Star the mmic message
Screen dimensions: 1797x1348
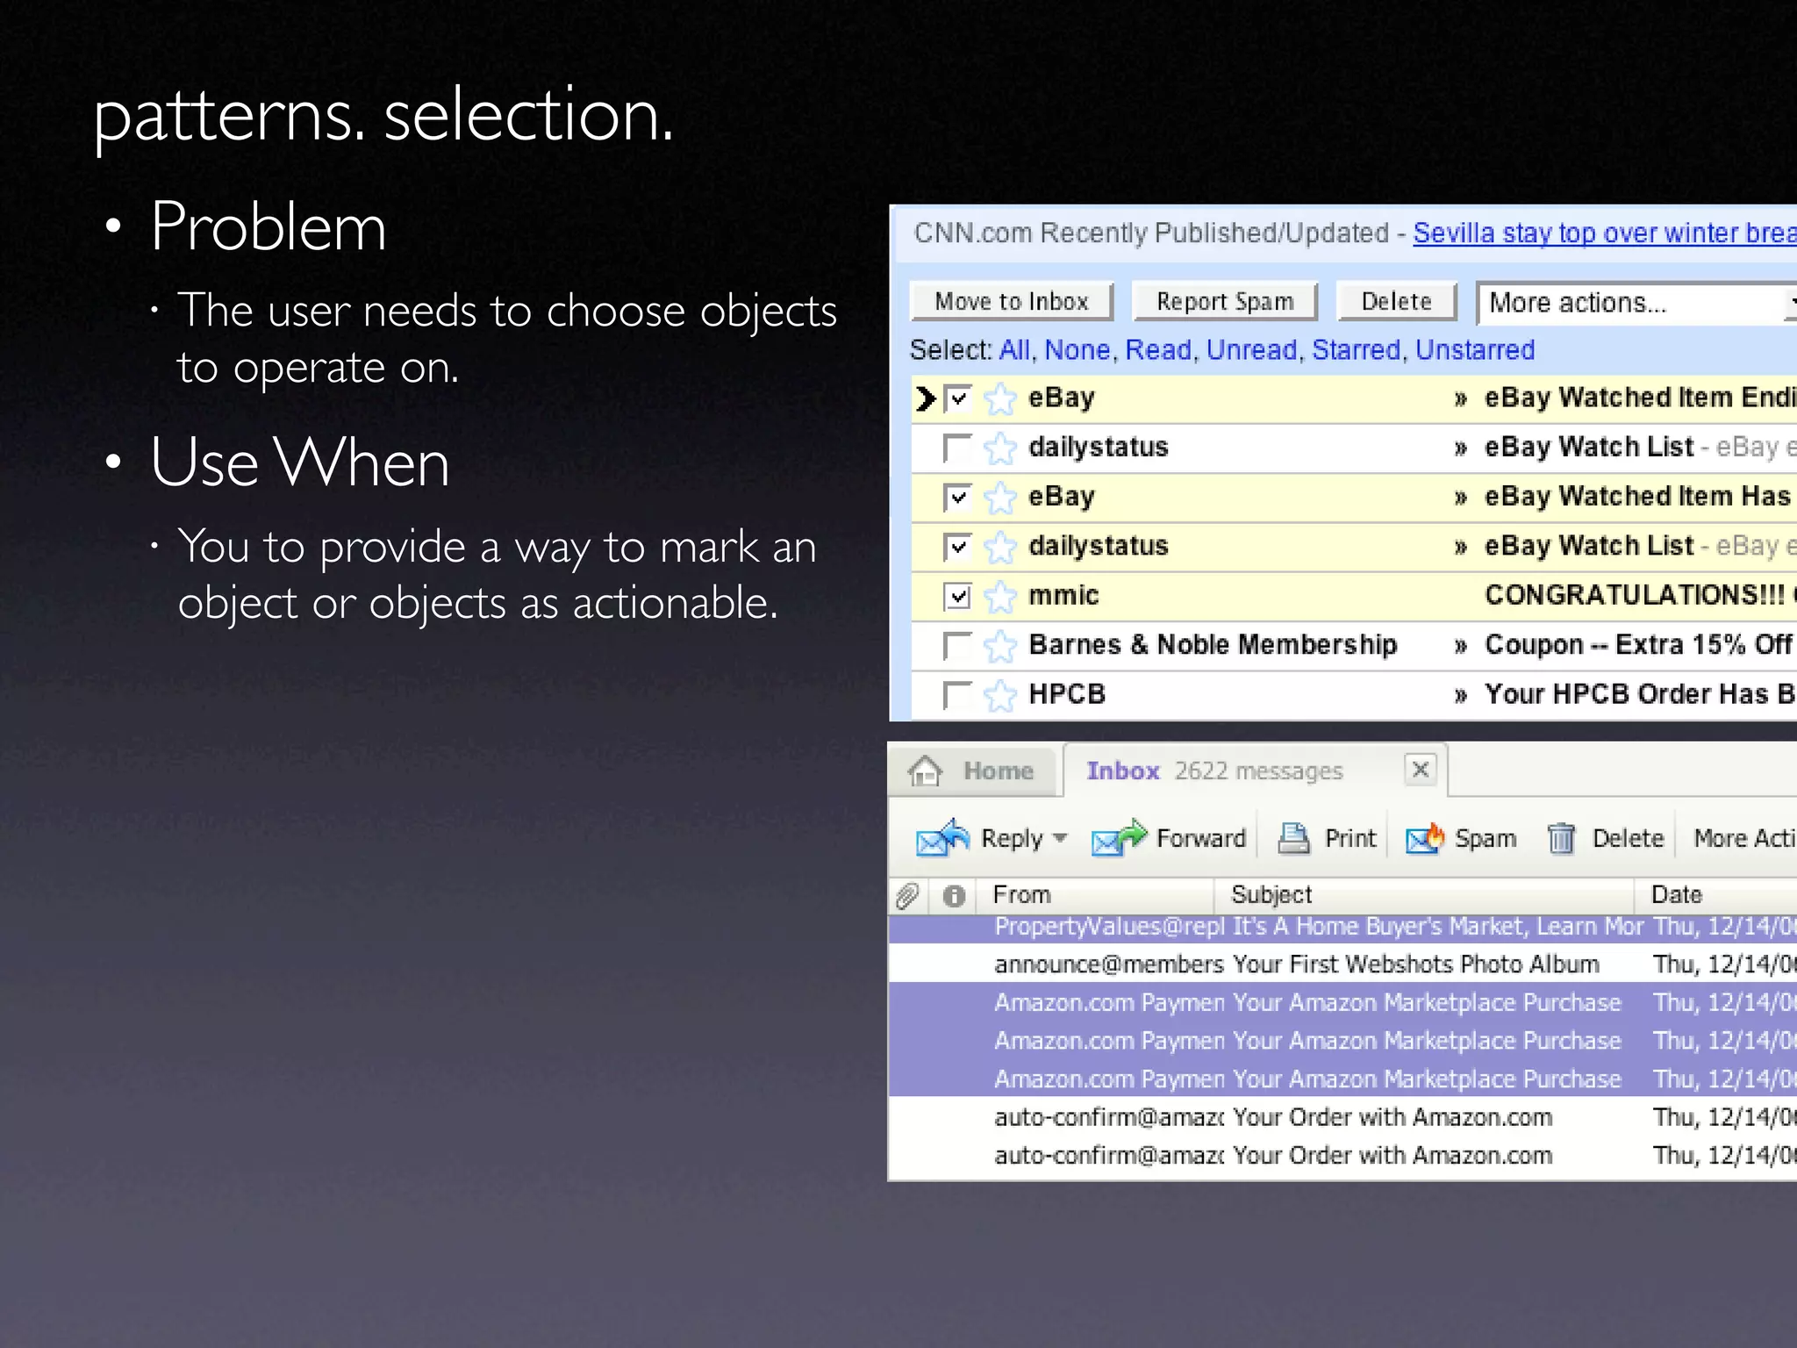pyautogui.click(x=999, y=597)
